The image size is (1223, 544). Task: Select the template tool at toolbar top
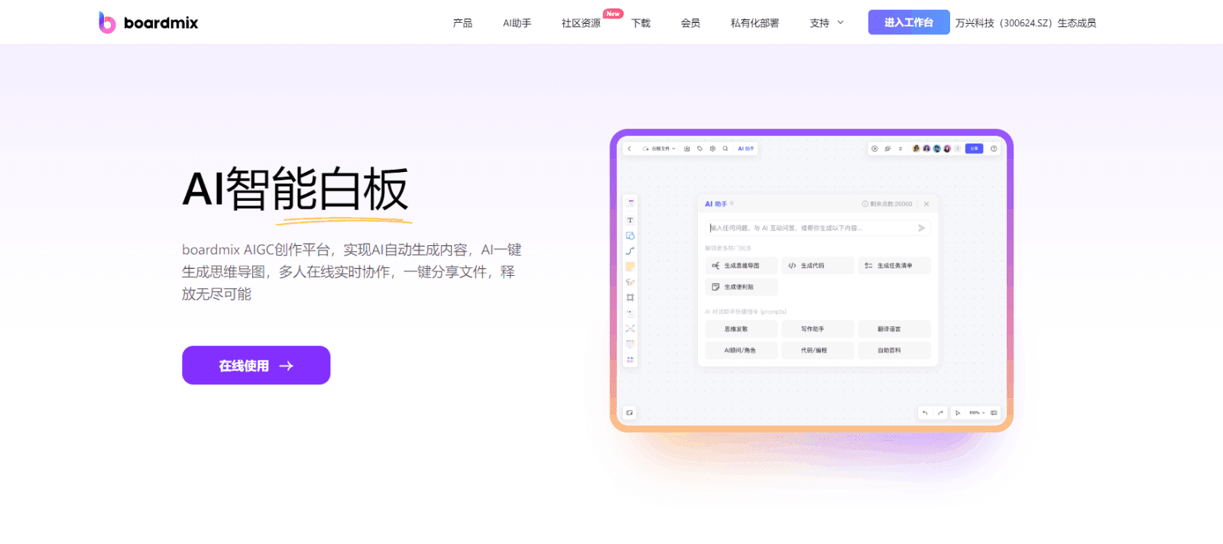(x=631, y=202)
